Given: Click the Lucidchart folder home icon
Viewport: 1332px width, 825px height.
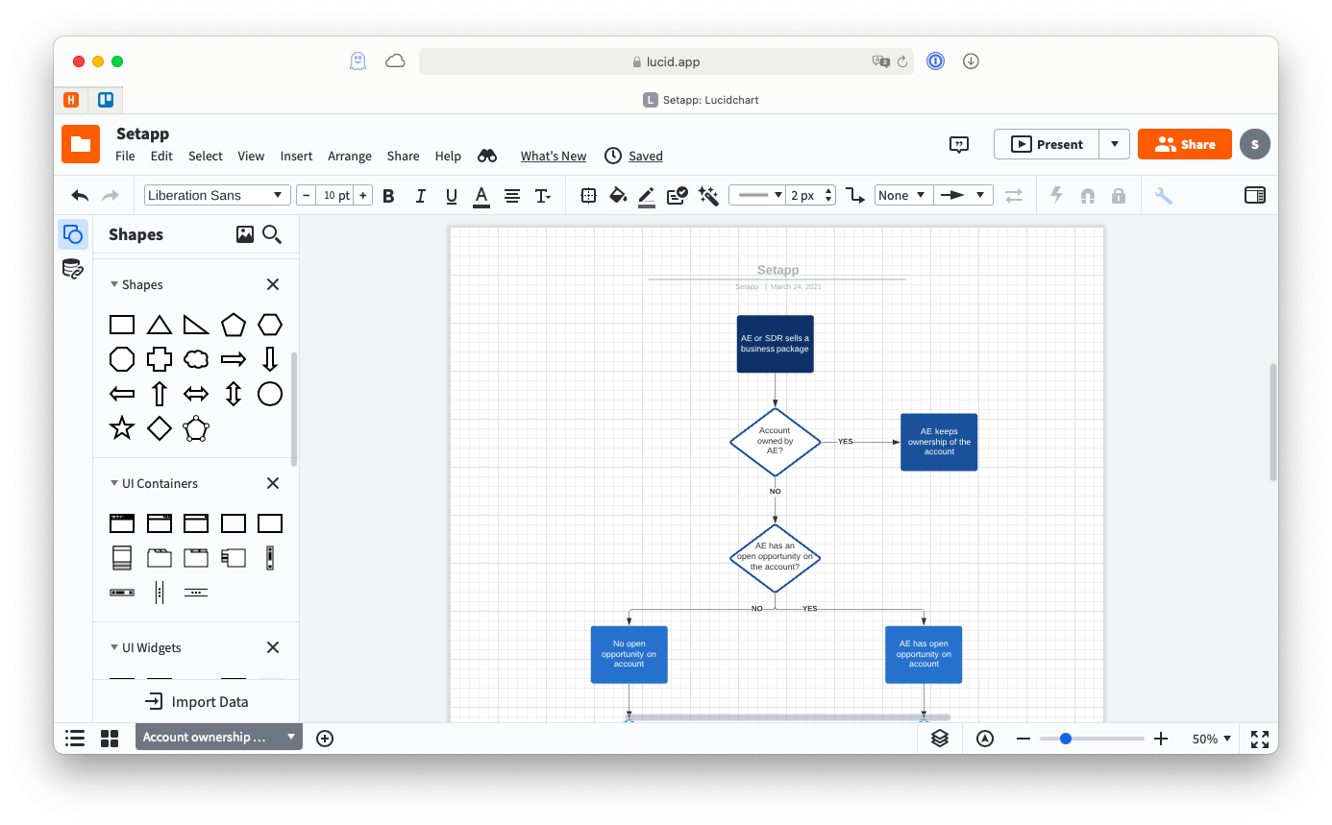Looking at the screenshot, I should [x=81, y=144].
